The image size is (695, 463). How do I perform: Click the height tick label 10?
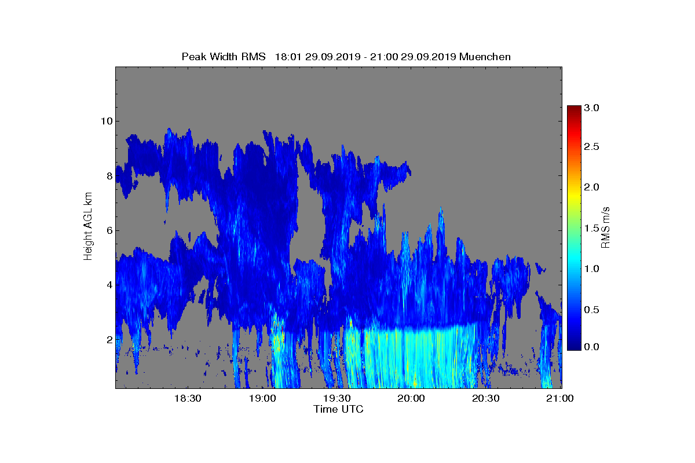point(106,121)
